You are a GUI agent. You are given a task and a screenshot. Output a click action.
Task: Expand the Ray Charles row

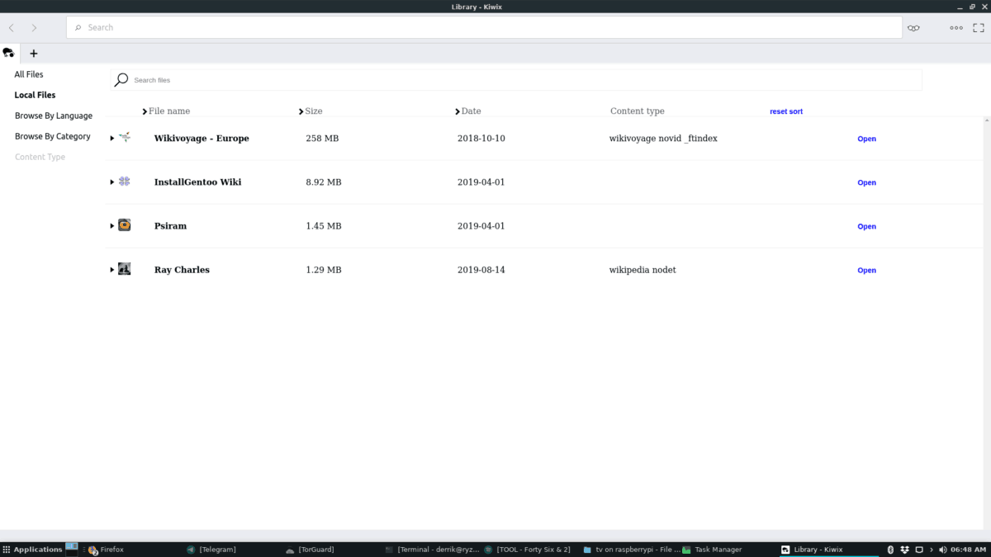pyautogui.click(x=112, y=270)
